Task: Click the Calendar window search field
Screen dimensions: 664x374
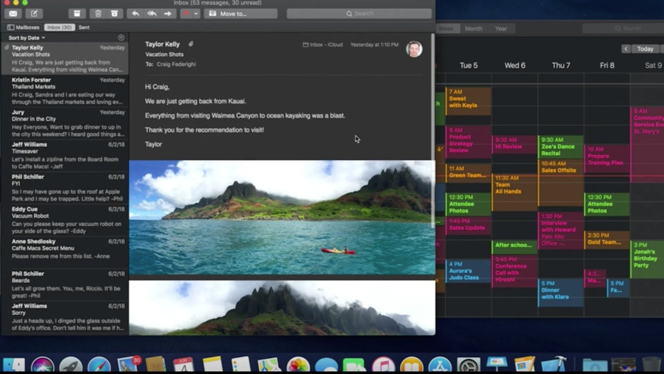Action: [x=623, y=29]
